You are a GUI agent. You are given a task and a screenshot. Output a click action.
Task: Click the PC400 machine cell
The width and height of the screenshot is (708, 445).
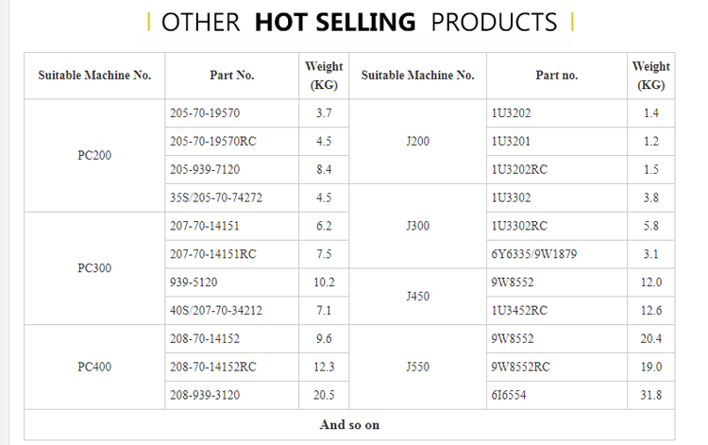(x=94, y=367)
